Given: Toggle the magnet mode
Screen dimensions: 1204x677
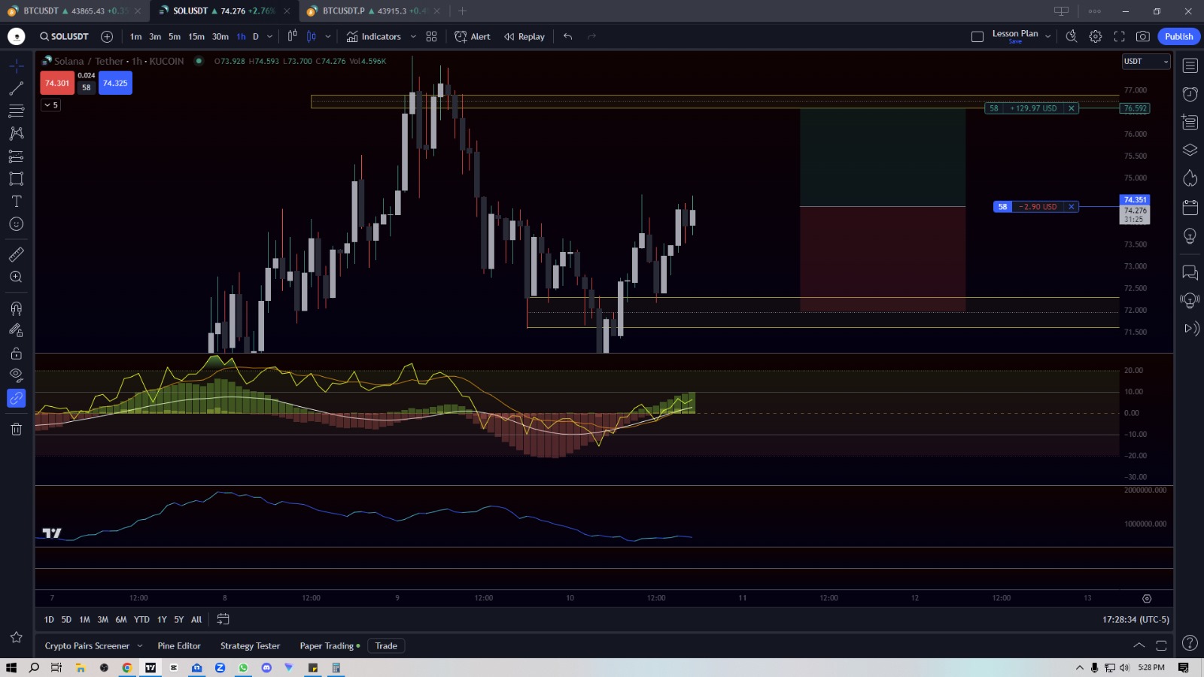Looking at the screenshot, I should [x=16, y=308].
